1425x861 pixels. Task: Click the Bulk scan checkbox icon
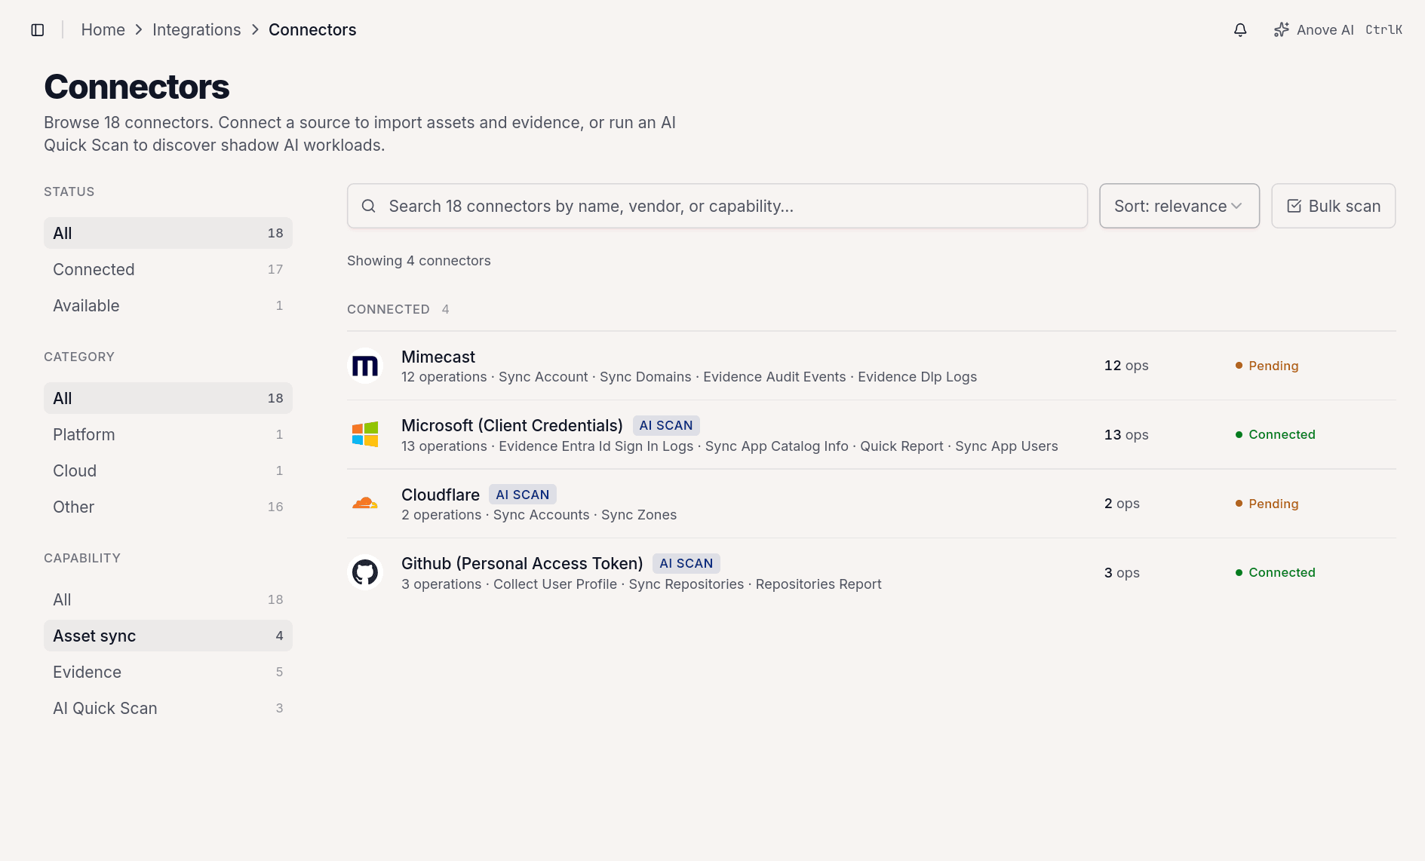tap(1294, 206)
